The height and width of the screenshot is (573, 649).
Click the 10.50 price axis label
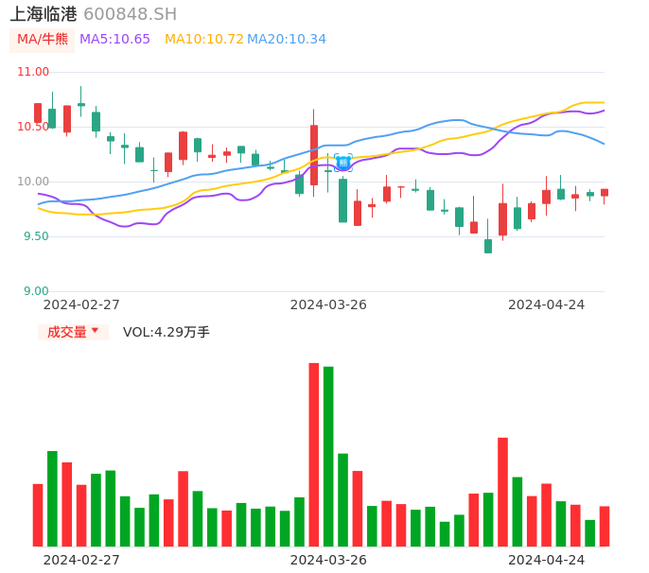click(x=33, y=127)
